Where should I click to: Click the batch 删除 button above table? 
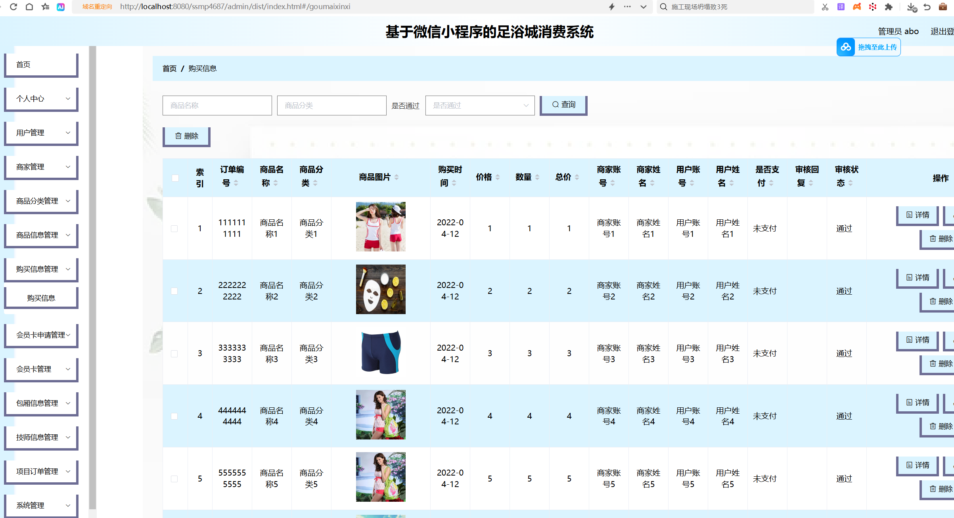tap(186, 136)
